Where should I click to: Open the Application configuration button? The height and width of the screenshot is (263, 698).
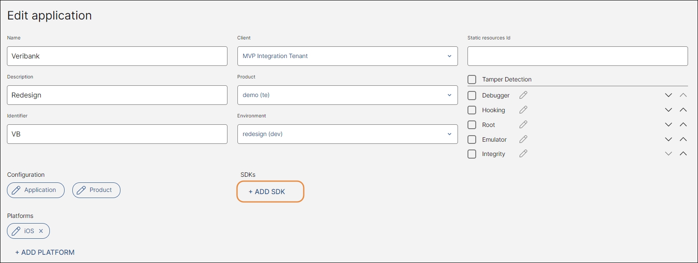[36, 190]
